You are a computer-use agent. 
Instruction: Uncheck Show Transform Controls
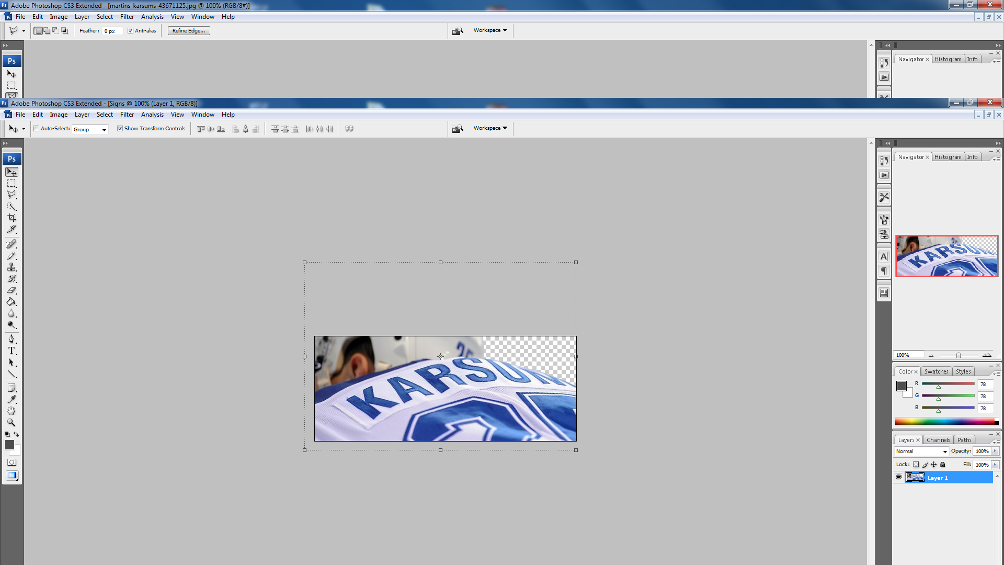click(120, 129)
